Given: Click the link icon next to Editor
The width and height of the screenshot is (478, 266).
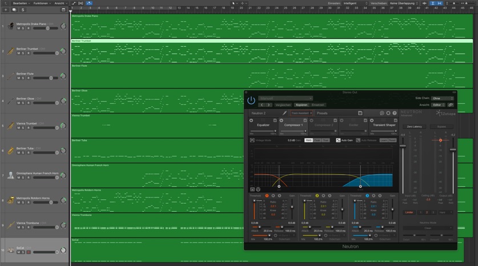Looking at the screenshot, I should (451, 105).
